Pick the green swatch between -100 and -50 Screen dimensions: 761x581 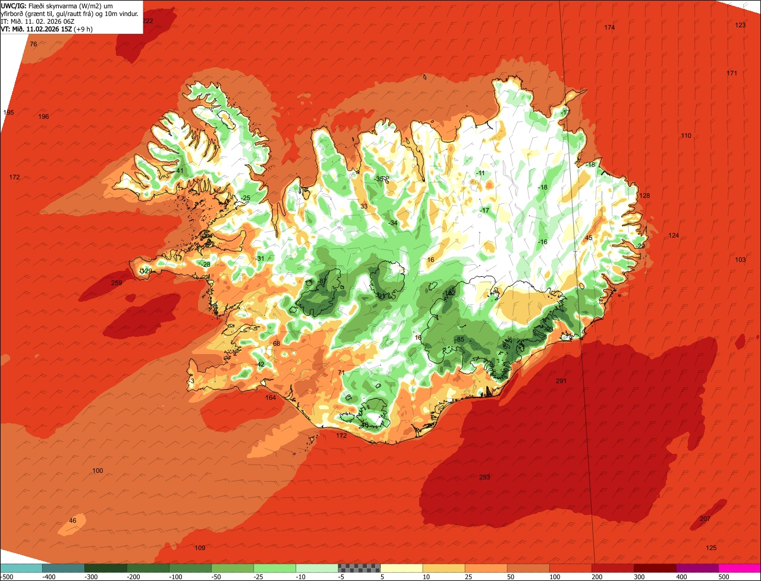(x=190, y=568)
